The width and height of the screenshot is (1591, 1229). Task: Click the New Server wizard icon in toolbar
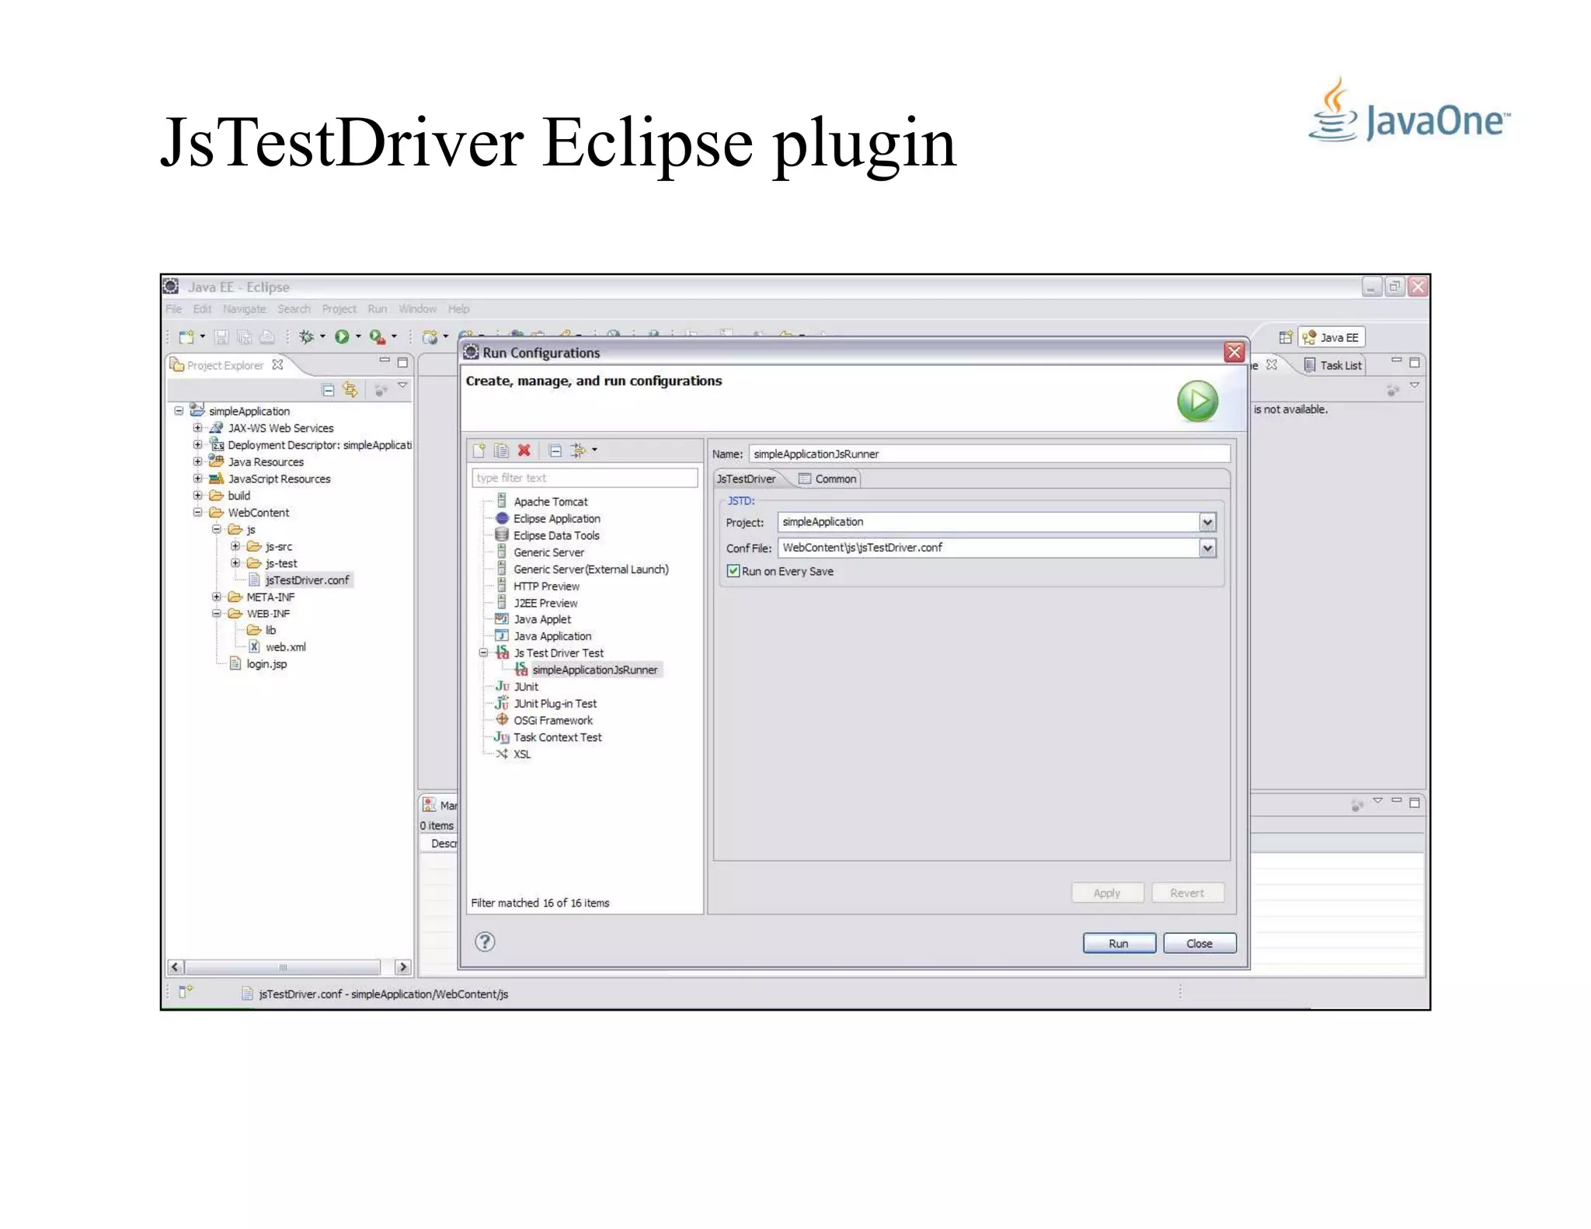click(x=430, y=337)
